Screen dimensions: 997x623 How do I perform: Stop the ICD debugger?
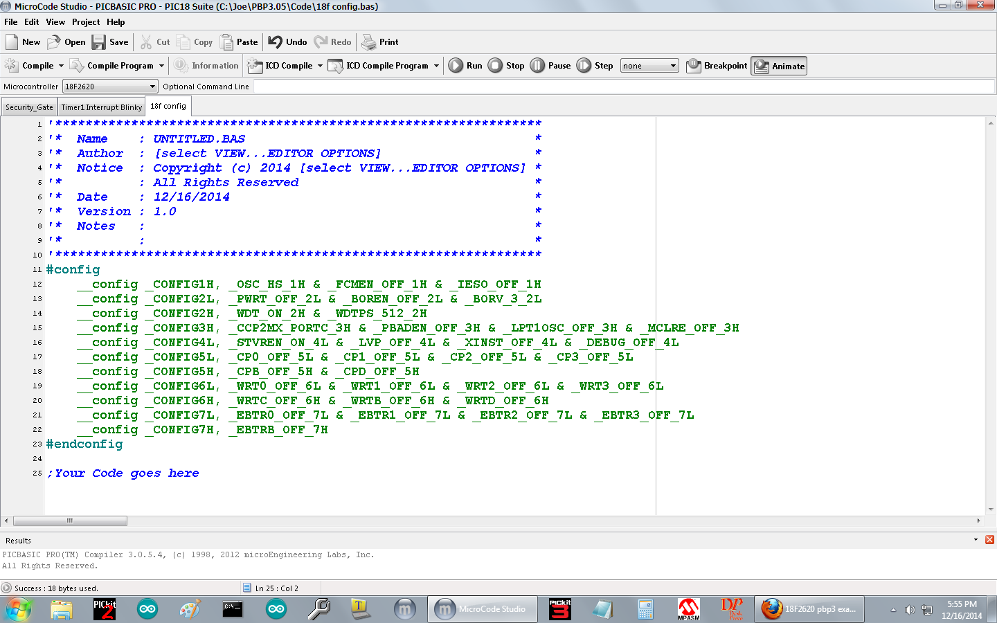506,66
